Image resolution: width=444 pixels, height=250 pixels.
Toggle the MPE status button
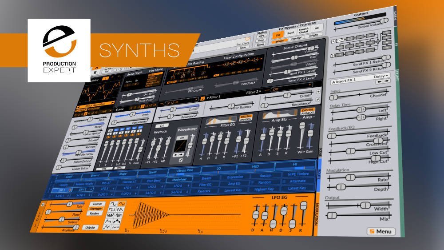point(262,36)
